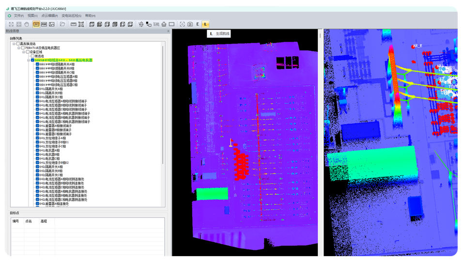
Task: Switch point cloud to RGB display
Action: pos(44,24)
